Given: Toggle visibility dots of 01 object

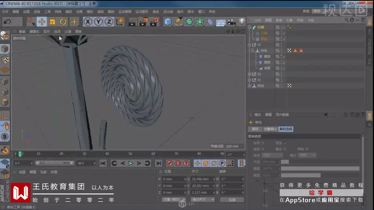Looking at the screenshot, I should 281,80.
